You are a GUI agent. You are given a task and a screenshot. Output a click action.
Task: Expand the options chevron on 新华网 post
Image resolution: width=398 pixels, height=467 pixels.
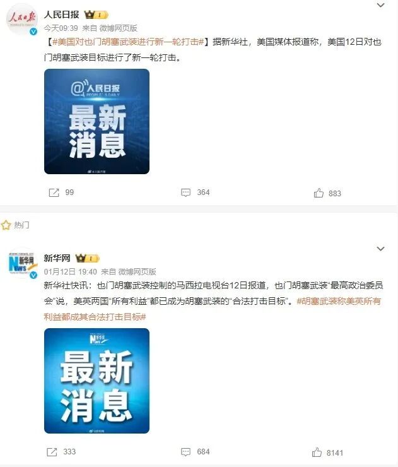point(381,249)
